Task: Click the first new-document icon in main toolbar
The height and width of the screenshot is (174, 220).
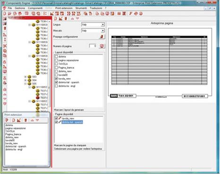Action: 5,14
